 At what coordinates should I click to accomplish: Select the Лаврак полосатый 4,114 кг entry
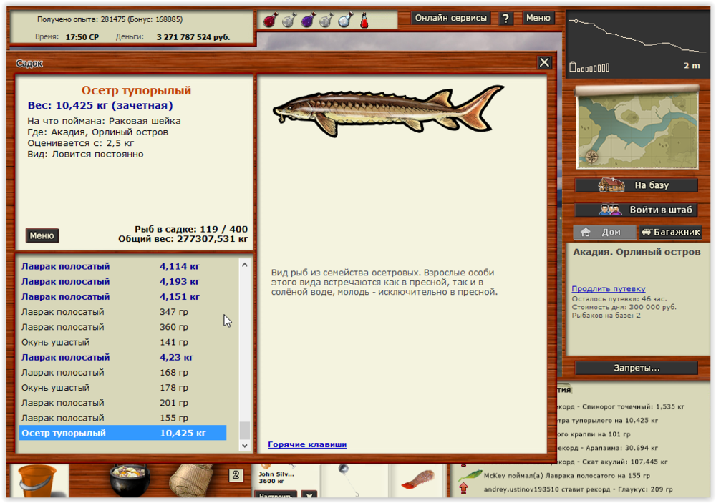tap(122, 266)
